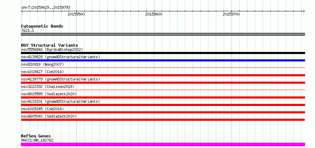Viewport: 315px width, 148px height.
Task: Open variant nsv1019427 (Coe2014) label
Action: [x=42, y=72]
